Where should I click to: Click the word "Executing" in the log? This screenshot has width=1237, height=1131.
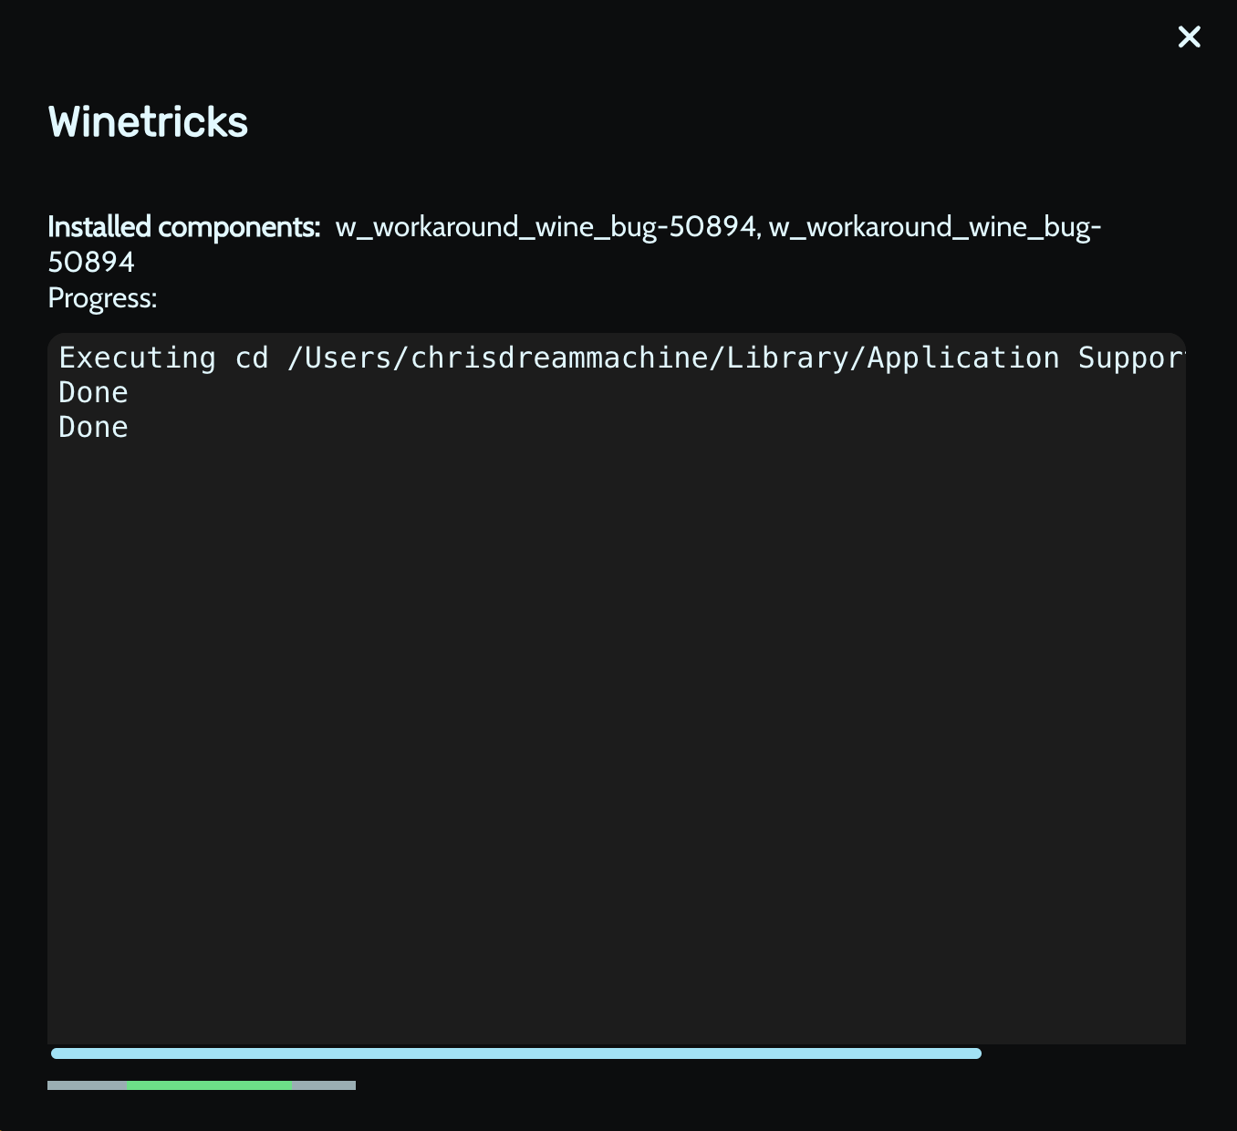coord(138,358)
